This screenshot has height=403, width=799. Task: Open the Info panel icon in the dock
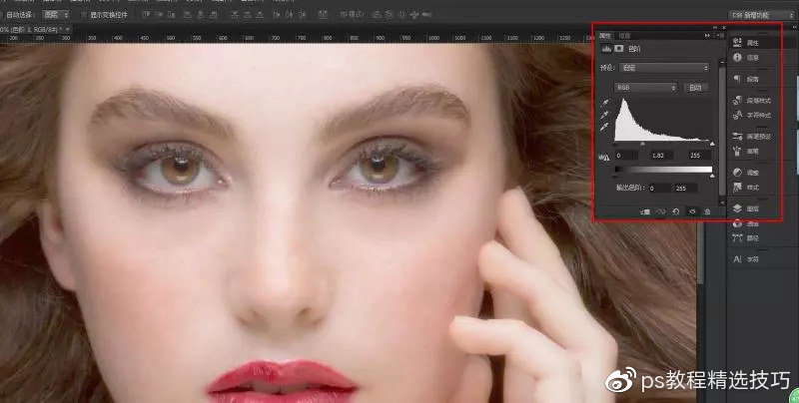tap(738, 58)
